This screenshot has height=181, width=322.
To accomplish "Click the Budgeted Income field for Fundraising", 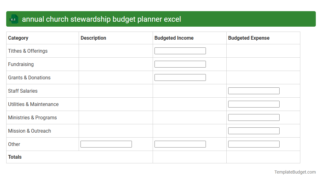I will [180, 64].
